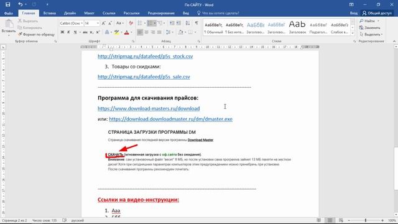
Task: Open line spacing options
Action: (168, 32)
